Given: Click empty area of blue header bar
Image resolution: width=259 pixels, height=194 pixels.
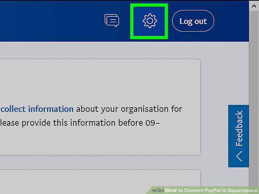Looking at the screenshot, I should 49,21.
